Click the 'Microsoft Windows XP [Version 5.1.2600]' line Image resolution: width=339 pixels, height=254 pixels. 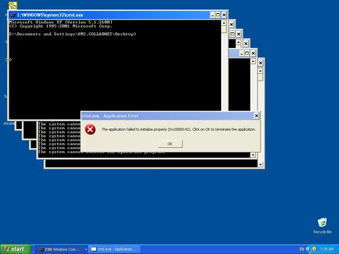tap(61, 22)
